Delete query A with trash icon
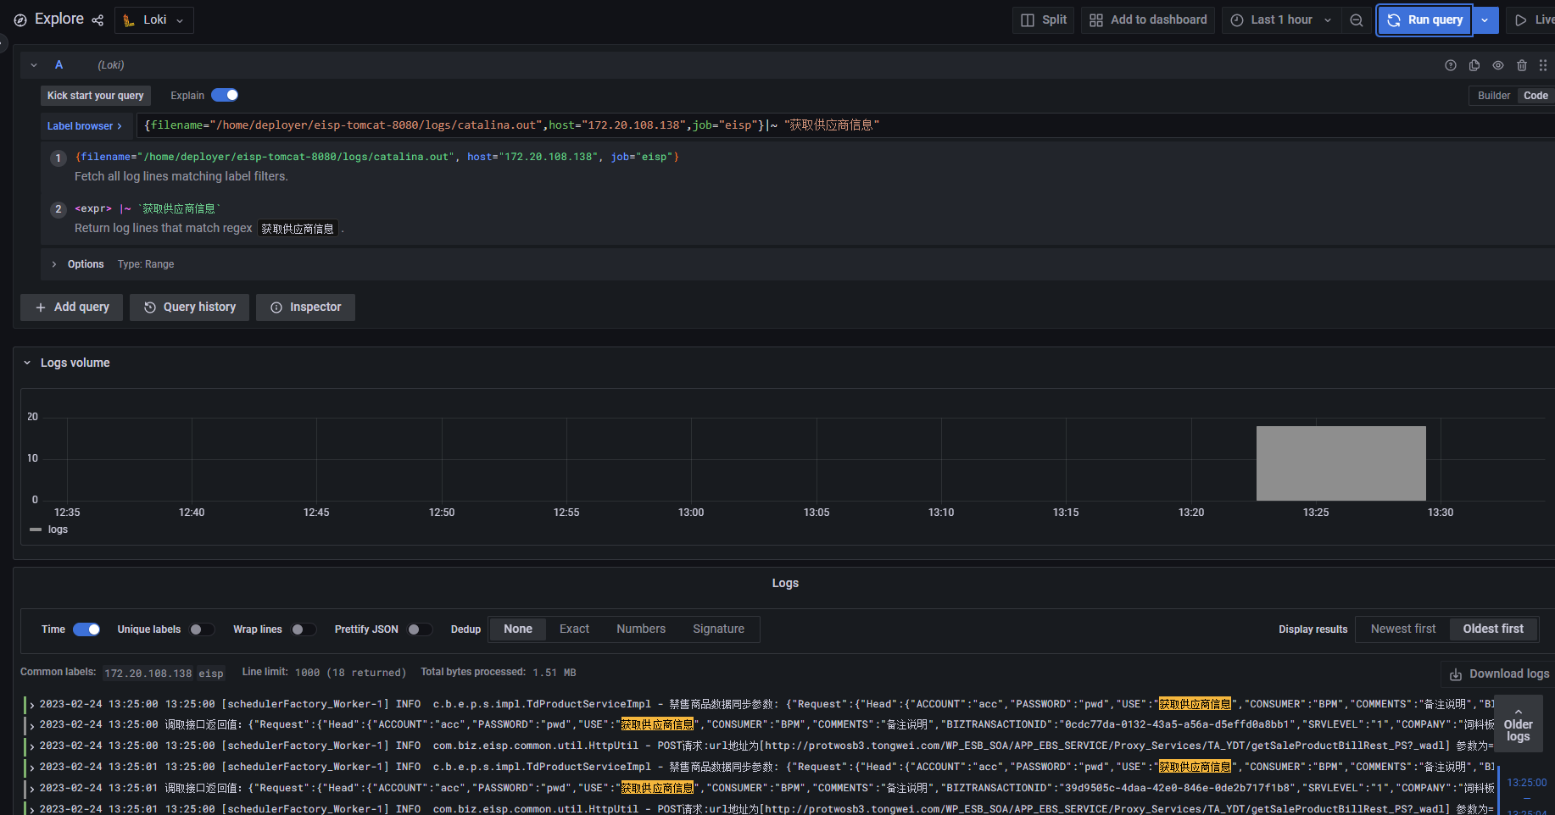 point(1522,65)
